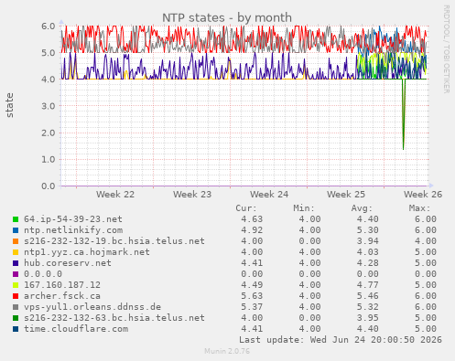Select legend label 167.160.187.12
Viewport: 455px width, 361px height.
point(62,285)
